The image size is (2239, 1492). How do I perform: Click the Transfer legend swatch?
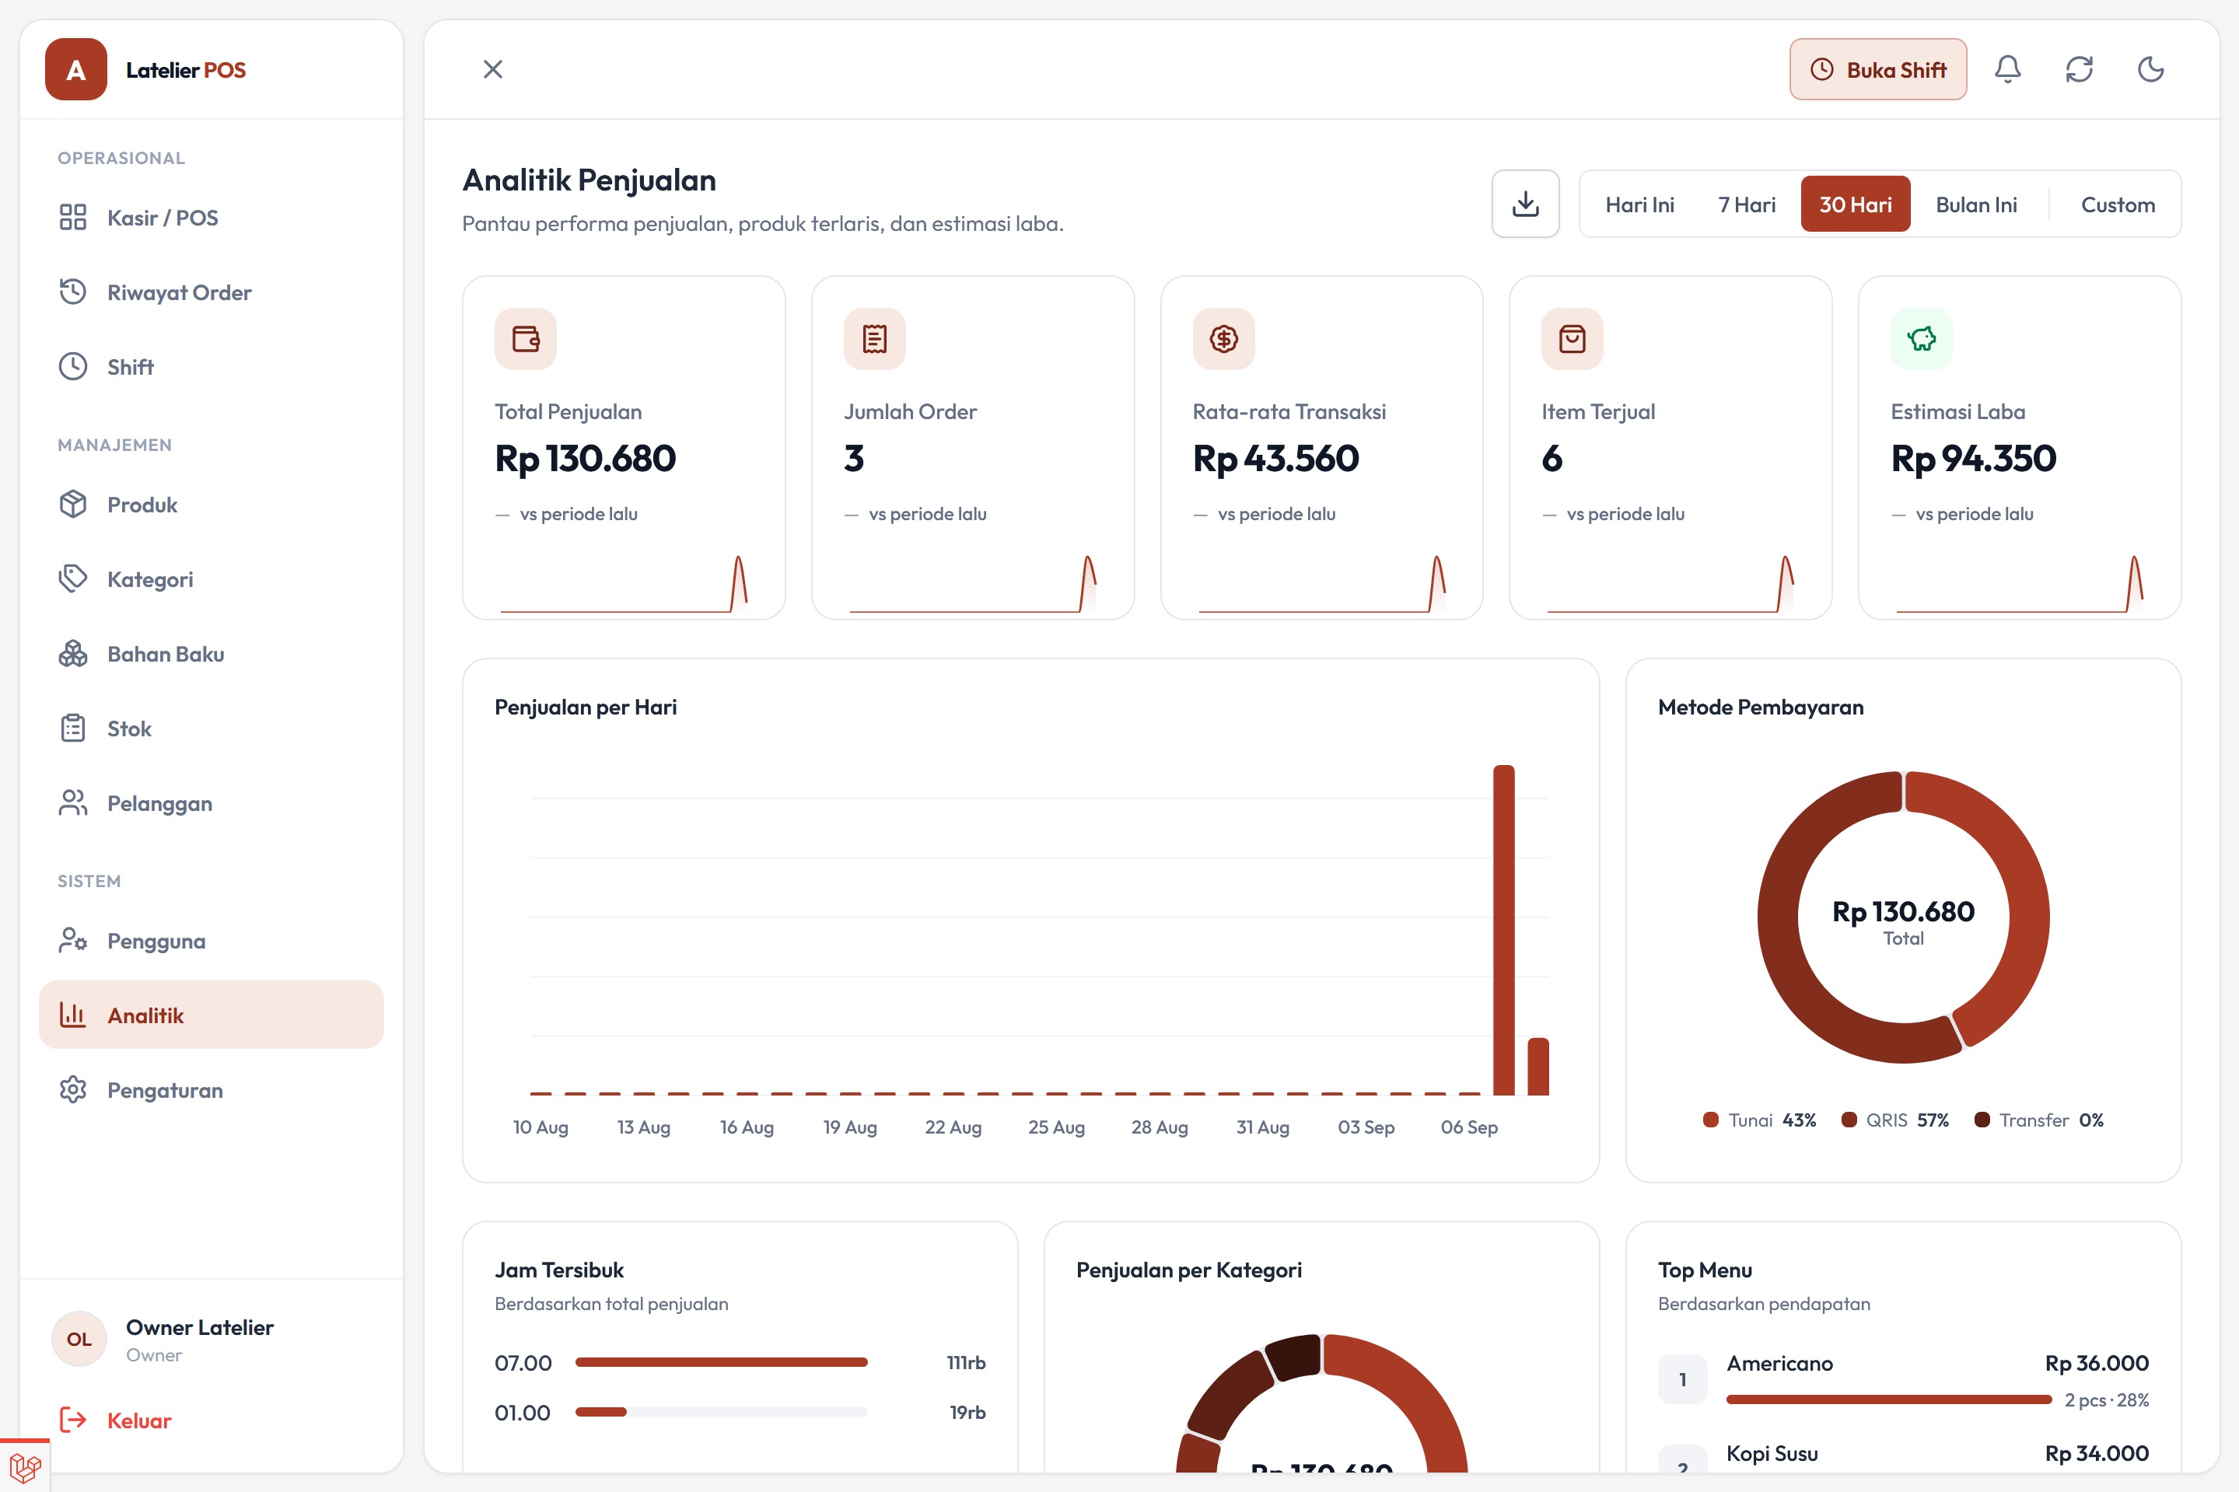(x=1982, y=1120)
